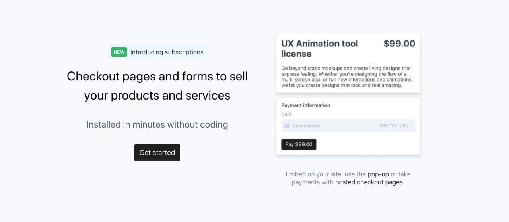Screen dimensions: 509x222
Task: Click the Installed in minutes without coding subtitle
Action: pos(157,124)
